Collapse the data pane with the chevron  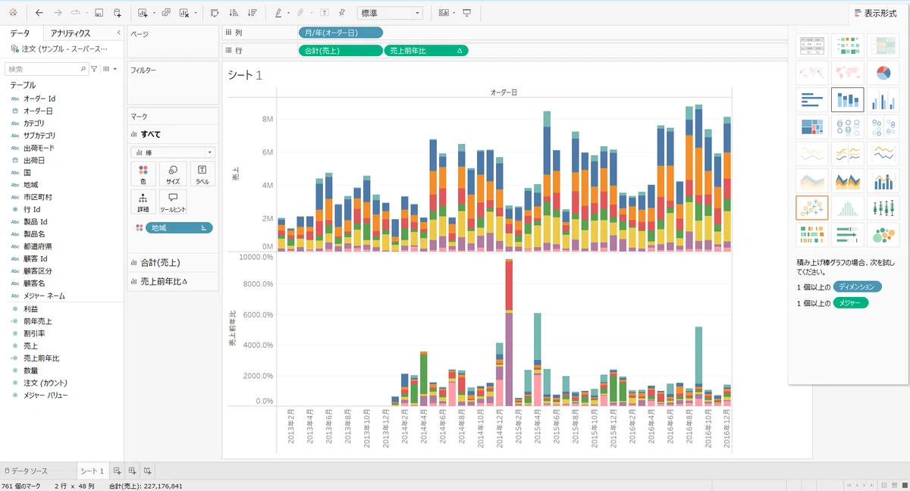click(x=118, y=33)
